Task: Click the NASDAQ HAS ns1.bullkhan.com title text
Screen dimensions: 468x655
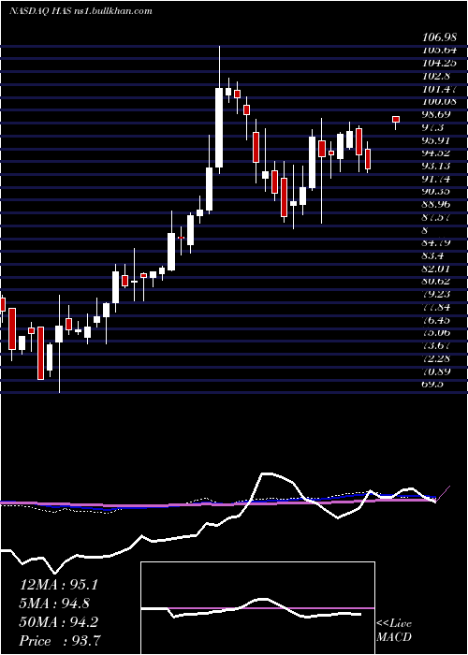Action: click(80, 11)
